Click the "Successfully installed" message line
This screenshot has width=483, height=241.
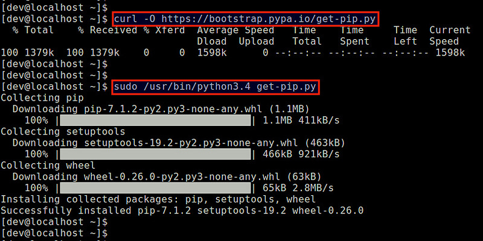point(182,211)
